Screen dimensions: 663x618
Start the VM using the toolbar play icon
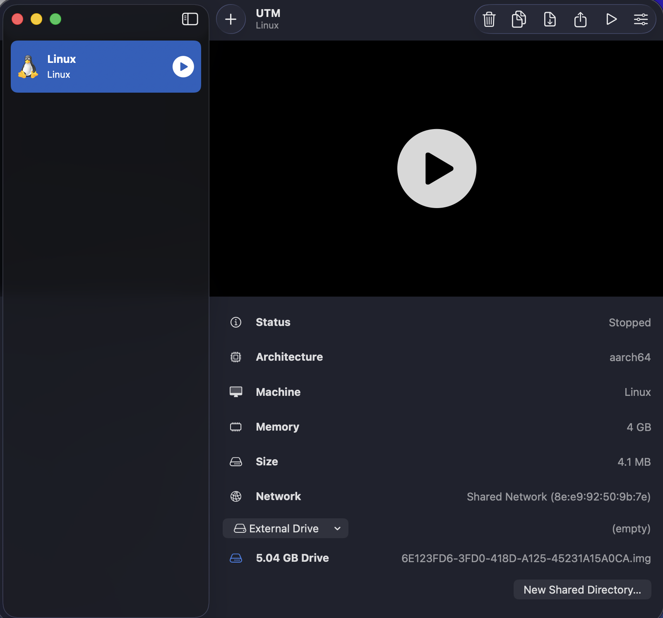pyautogui.click(x=611, y=19)
